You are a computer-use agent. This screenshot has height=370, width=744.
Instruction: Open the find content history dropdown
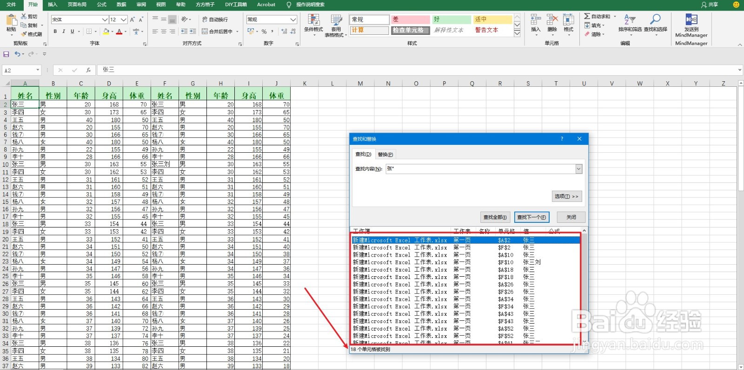point(578,169)
